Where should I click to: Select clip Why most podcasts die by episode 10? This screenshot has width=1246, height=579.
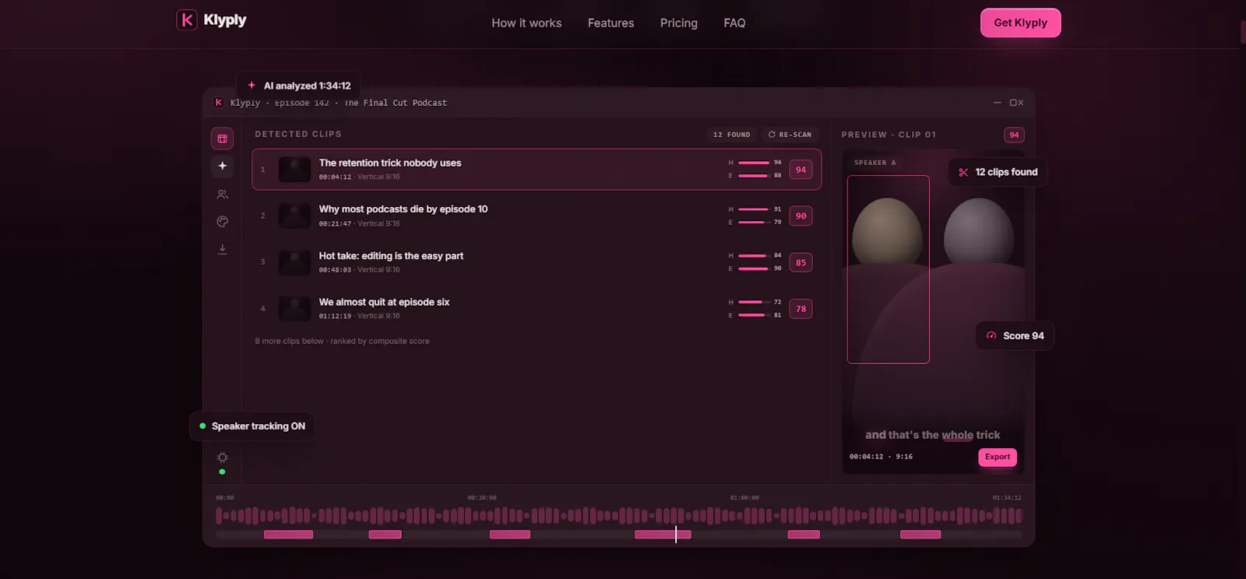pyautogui.click(x=537, y=216)
